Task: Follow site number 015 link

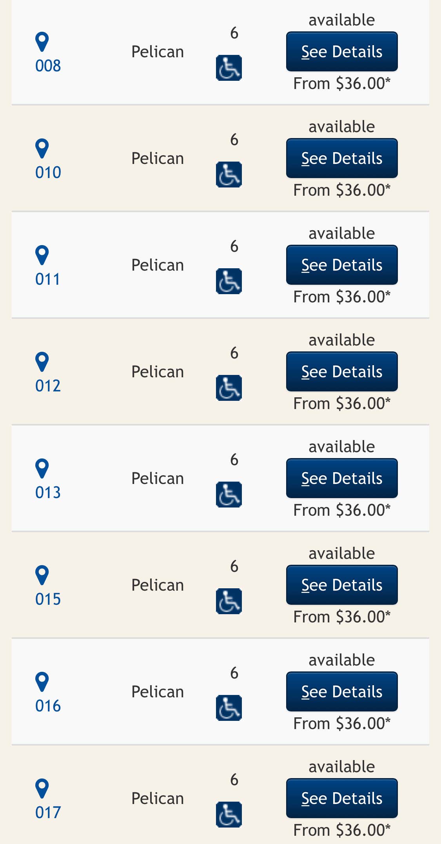Action: pos(48,599)
